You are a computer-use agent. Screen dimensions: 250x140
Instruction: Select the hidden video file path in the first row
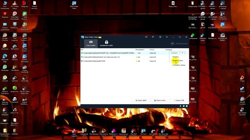(x=109, y=53)
